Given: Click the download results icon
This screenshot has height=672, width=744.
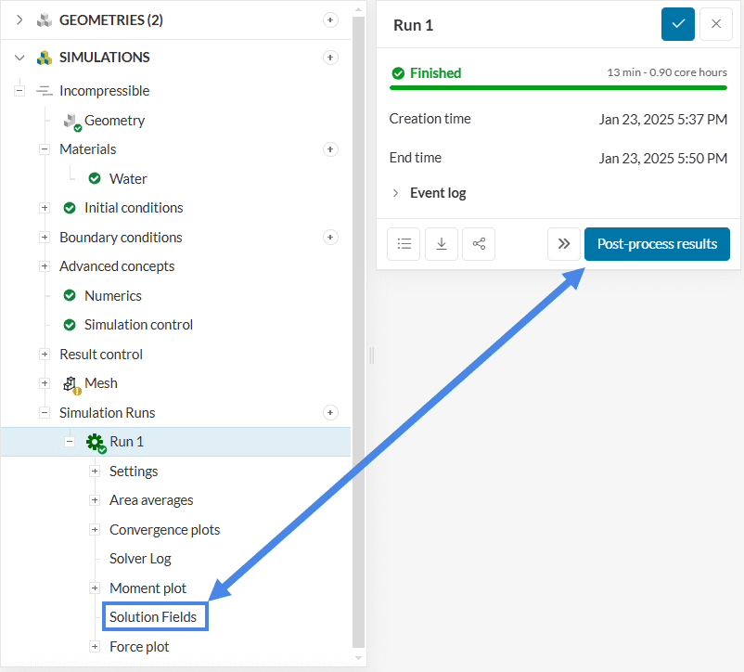Looking at the screenshot, I should tap(442, 244).
